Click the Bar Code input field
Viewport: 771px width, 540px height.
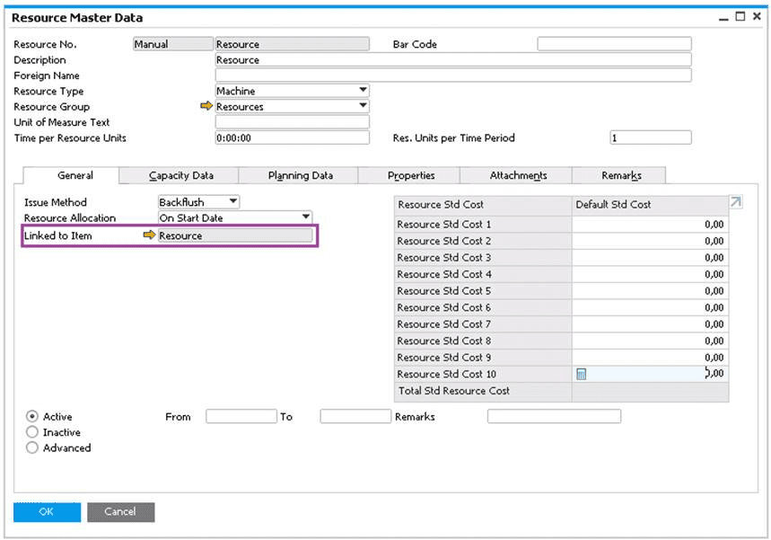pyautogui.click(x=614, y=44)
